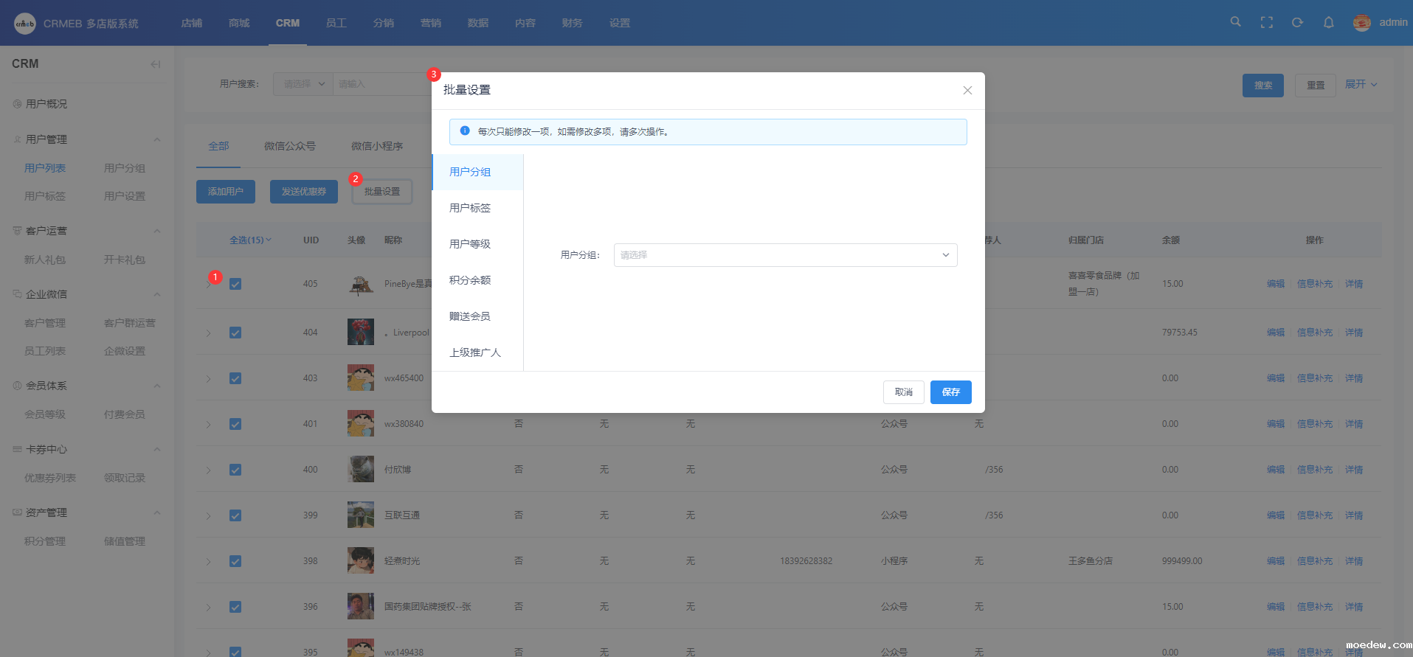Close the 批量设置 dialog
1413x657 pixels.
[x=967, y=90]
